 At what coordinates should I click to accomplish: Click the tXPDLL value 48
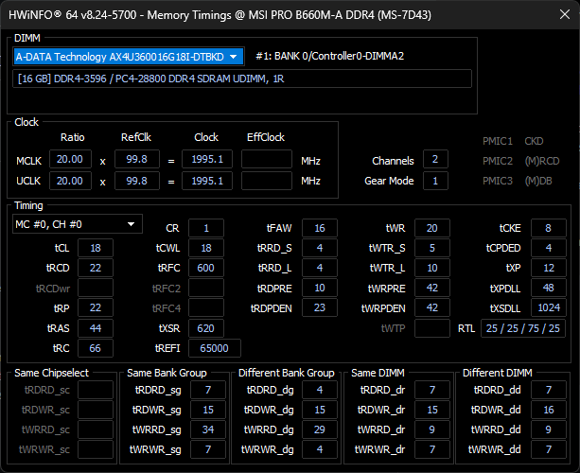tap(549, 288)
